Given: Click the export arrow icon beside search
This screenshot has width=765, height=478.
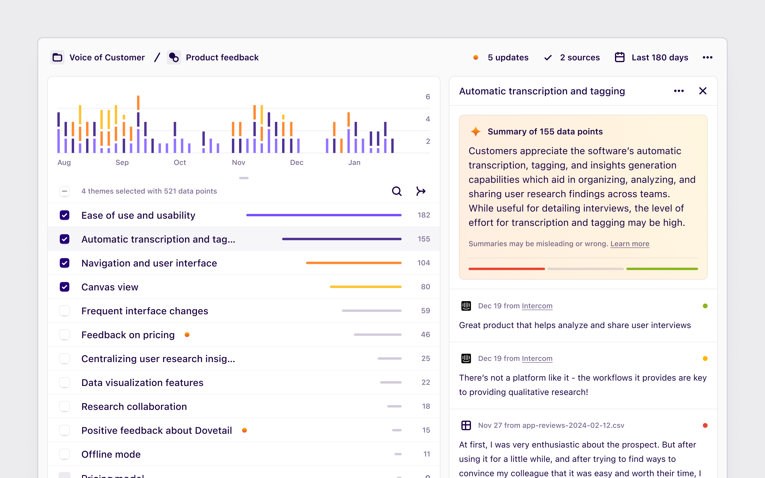Looking at the screenshot, I should coord(421,191).
